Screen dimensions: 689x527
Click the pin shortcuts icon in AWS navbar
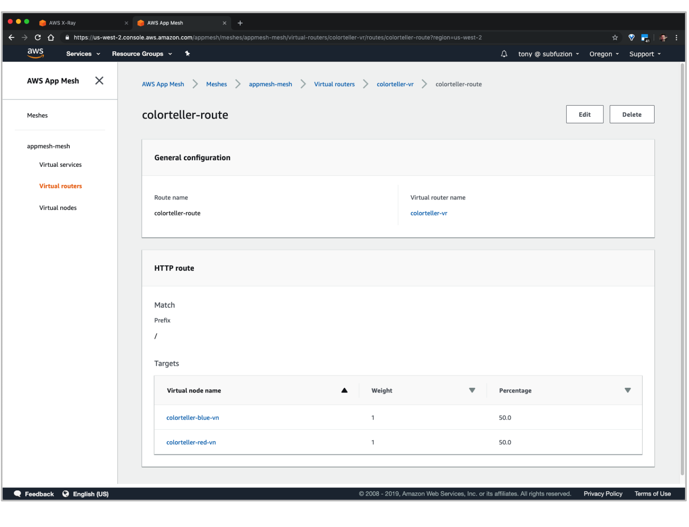[187, 53]
